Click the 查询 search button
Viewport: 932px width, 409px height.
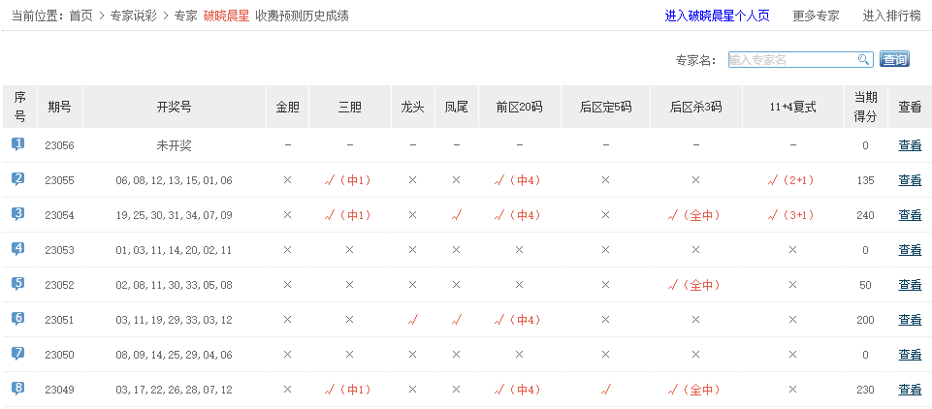tap(894, 60)
